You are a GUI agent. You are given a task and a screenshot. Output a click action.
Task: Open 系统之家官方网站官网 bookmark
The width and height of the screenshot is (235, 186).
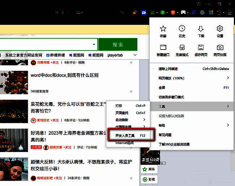(23, 55)
